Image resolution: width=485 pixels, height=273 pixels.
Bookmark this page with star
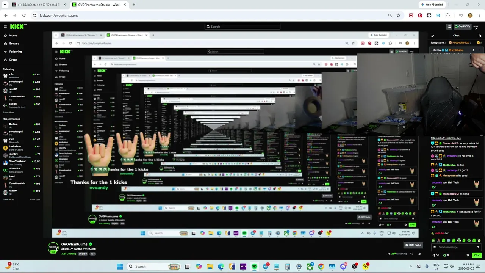click(398, 16)
